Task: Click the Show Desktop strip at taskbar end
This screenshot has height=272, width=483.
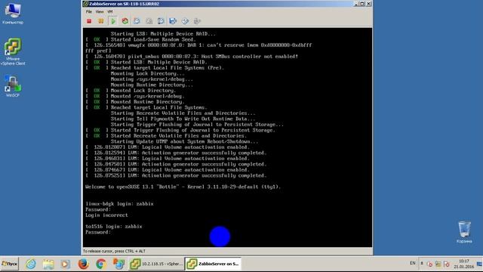Action: [480, 264]
